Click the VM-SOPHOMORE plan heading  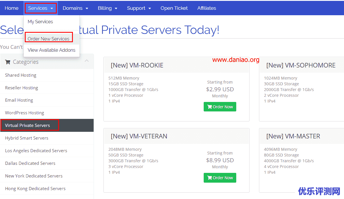(301, 65)
